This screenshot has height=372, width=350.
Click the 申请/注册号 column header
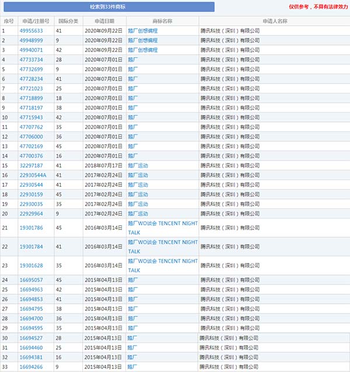(x=36, y=21)
